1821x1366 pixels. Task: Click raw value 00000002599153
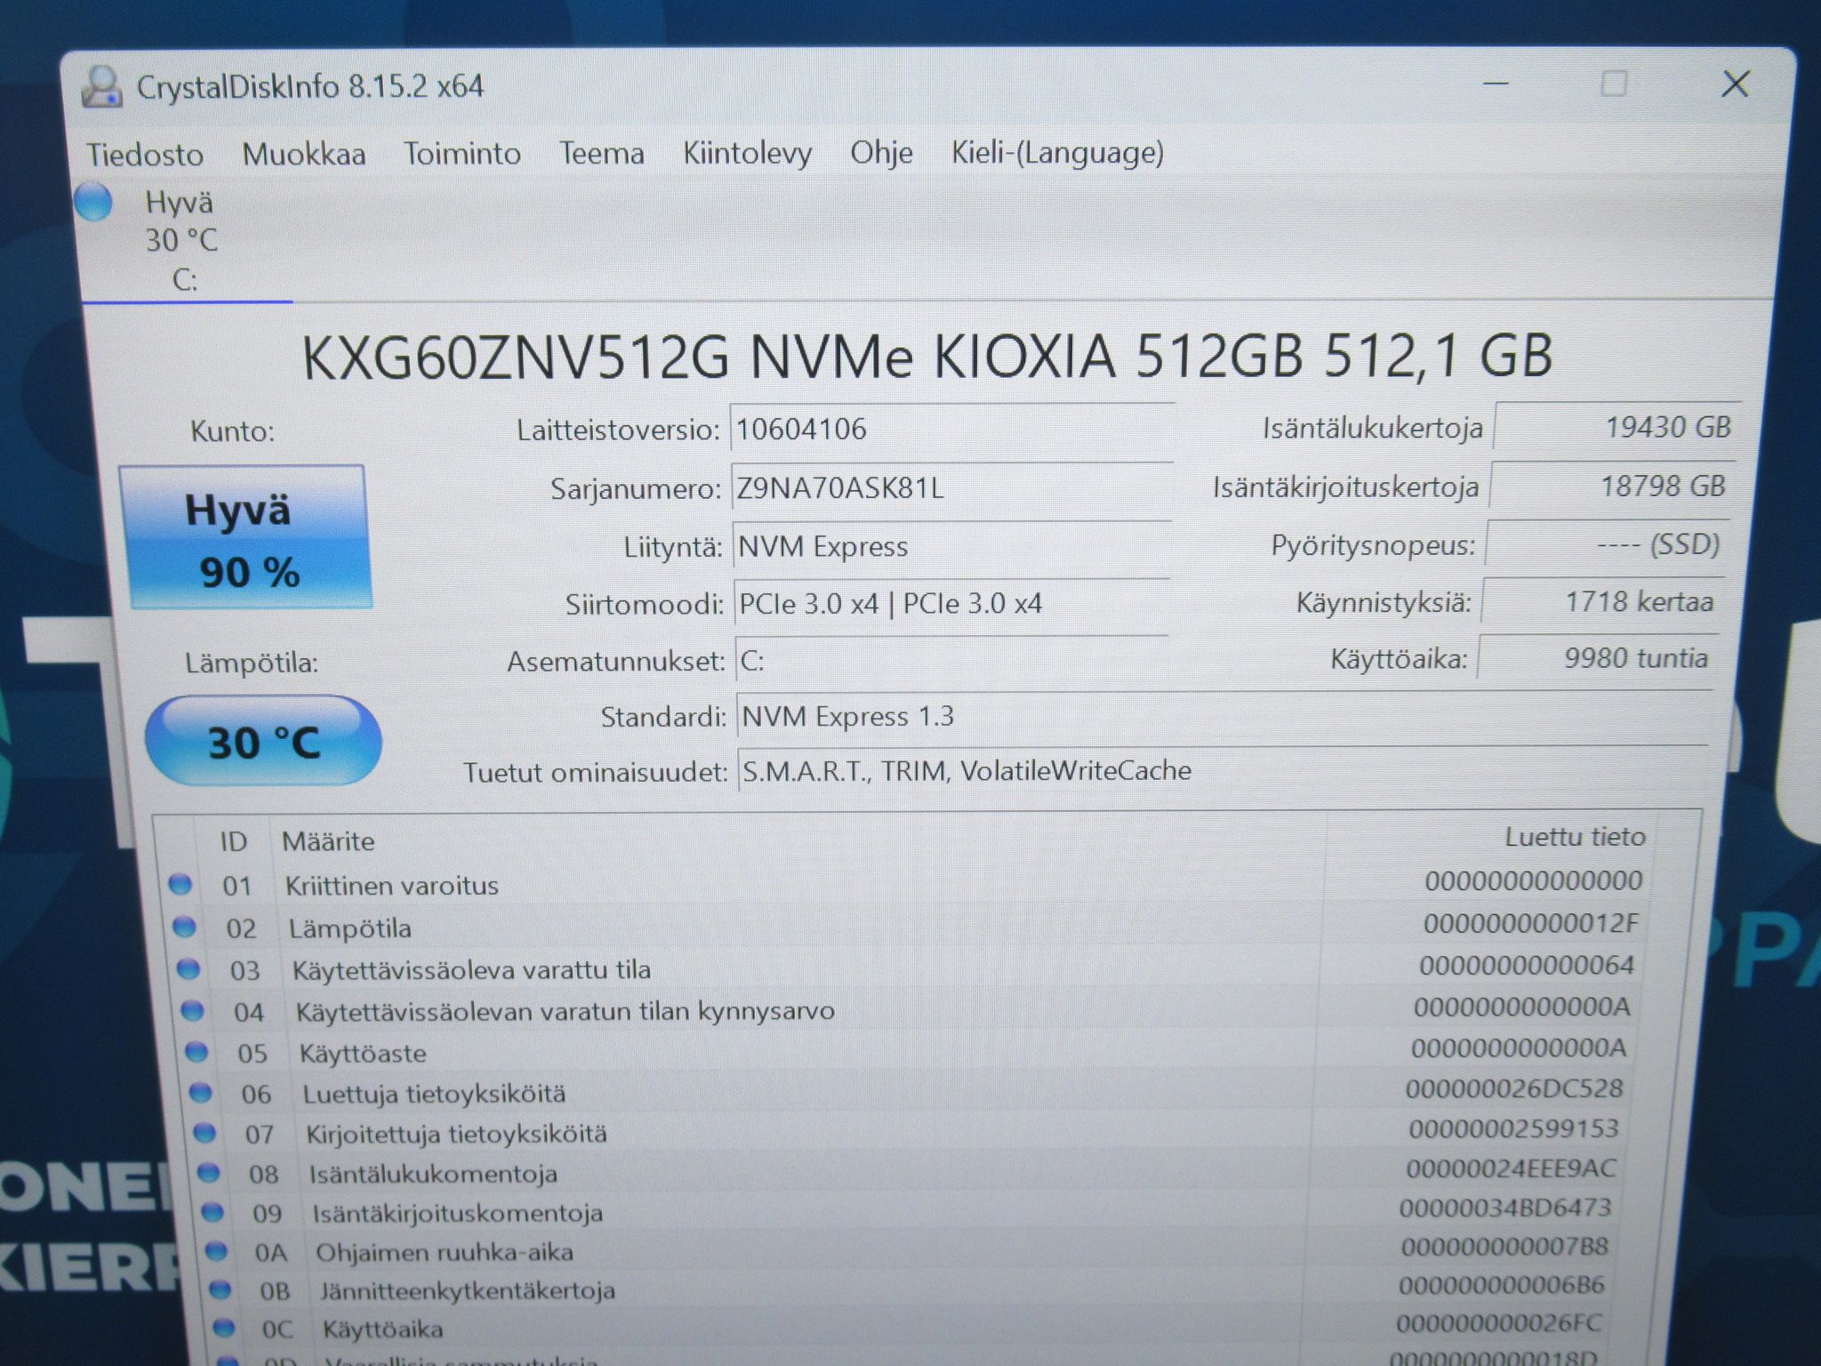[x=1514, y=1129]
